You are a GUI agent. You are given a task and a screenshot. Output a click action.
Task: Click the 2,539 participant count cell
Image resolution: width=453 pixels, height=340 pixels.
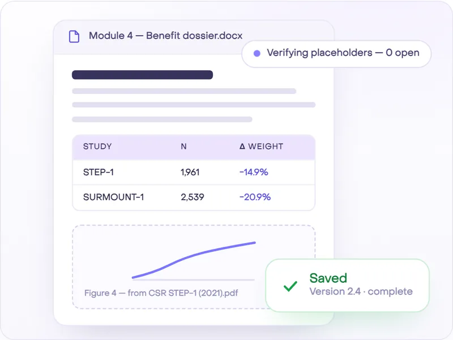[193, 197]
